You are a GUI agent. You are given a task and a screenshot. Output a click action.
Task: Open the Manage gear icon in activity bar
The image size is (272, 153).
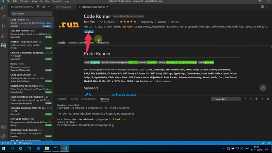click(x=3, y=136)
